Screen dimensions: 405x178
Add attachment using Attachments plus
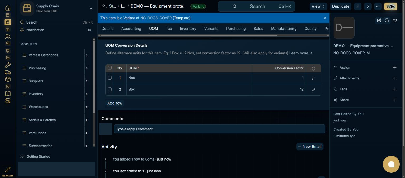click(x=395, y=78)
